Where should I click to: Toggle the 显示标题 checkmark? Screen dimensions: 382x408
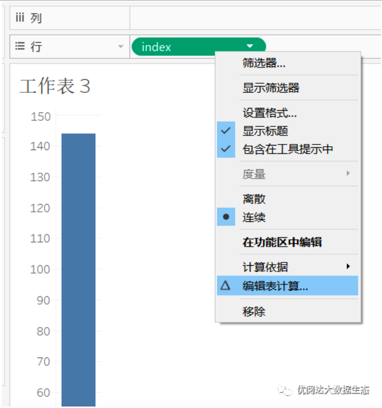pyautogui.click(x=226, y=131)
